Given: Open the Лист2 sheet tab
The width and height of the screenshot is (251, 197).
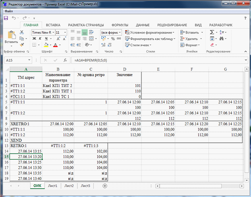Looking at the screenshot, I should (69, 186).
